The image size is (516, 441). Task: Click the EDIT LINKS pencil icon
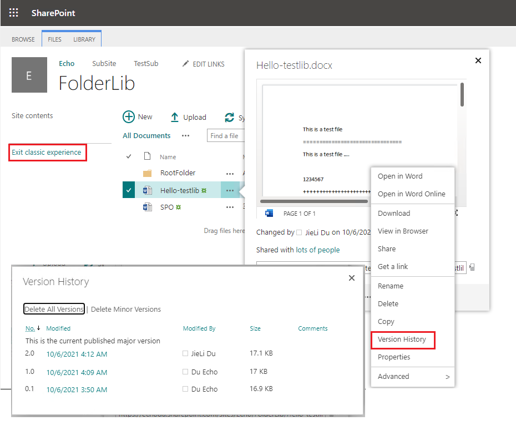pyautogui.click(x=186, y=64)
